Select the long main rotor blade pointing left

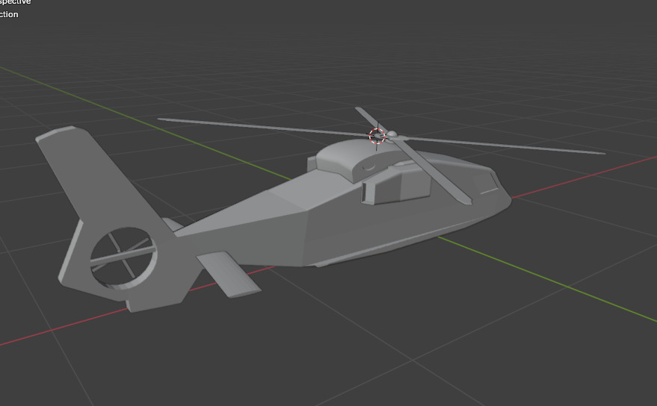(x=264, y=127)
